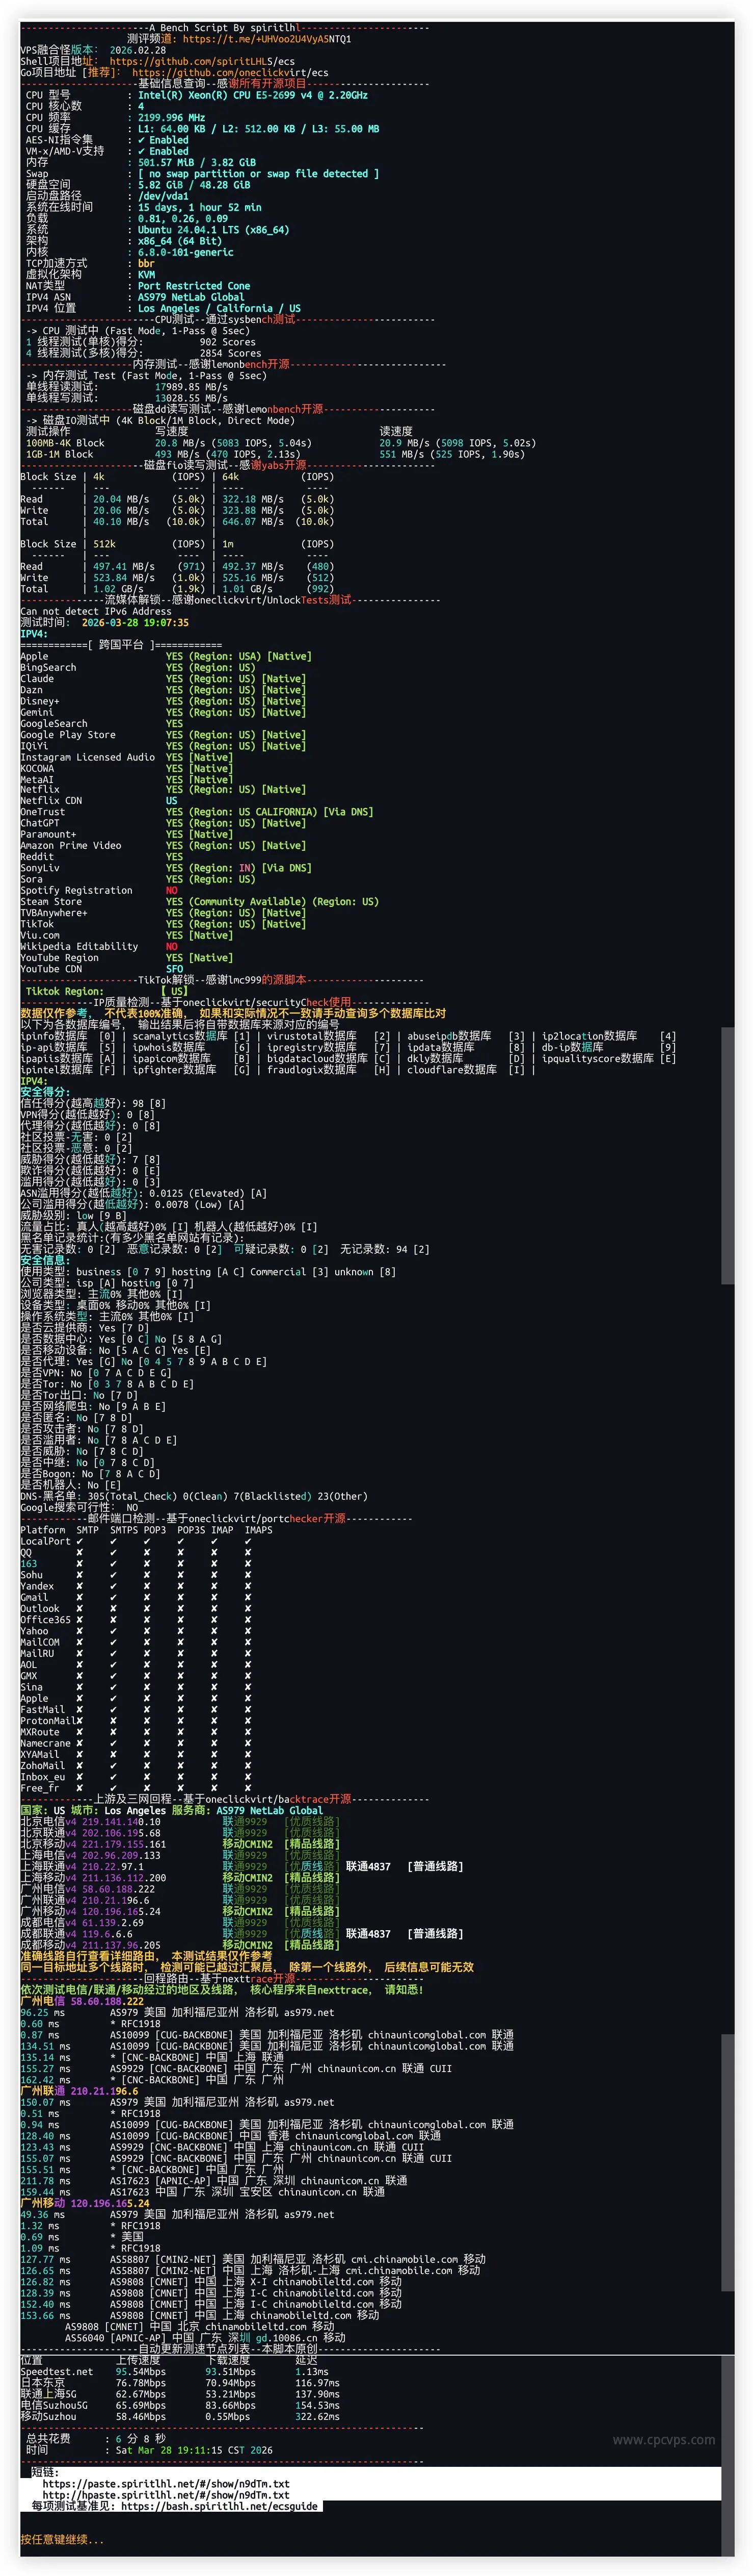The image size is (753, 2576).
Task: Click the fio 4k Read value 20.04 MB/s
Action: click(x=121, y=498)
